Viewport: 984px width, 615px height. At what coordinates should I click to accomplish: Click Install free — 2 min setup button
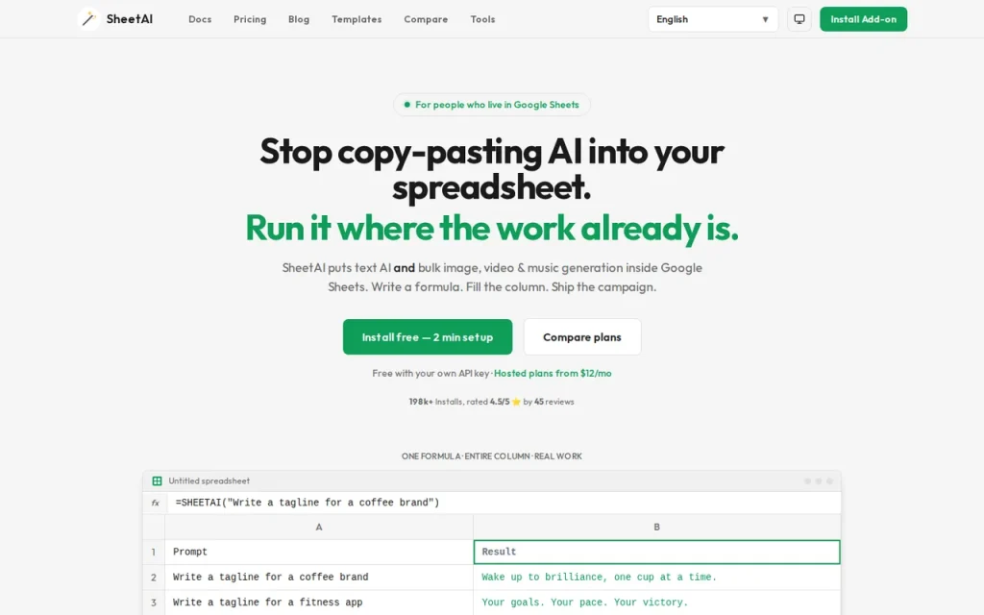428,337
